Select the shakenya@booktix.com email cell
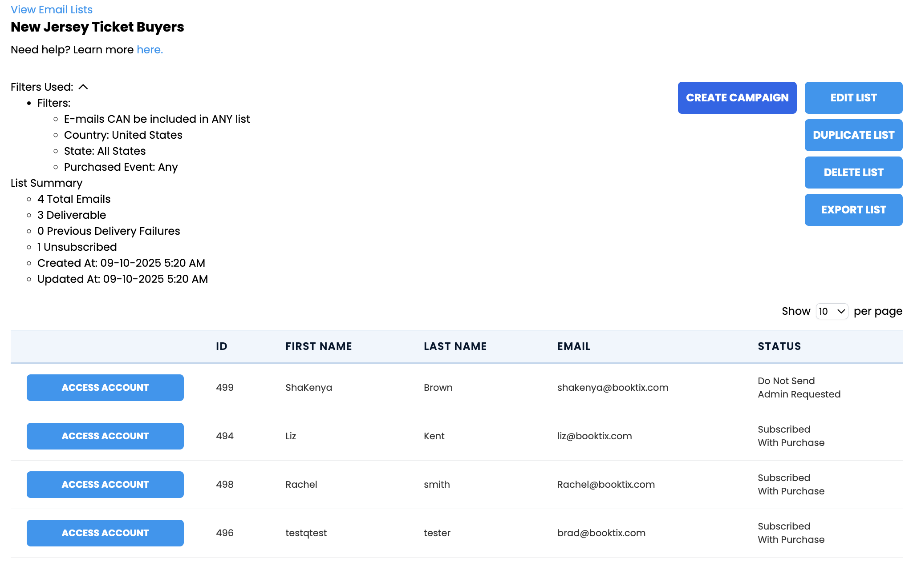The width and height of the screenshot is (917, 570). coord(613,388)
